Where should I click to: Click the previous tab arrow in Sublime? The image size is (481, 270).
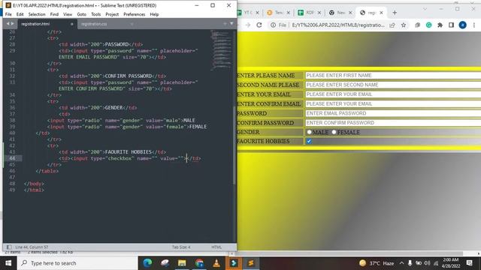pos(8,23)
